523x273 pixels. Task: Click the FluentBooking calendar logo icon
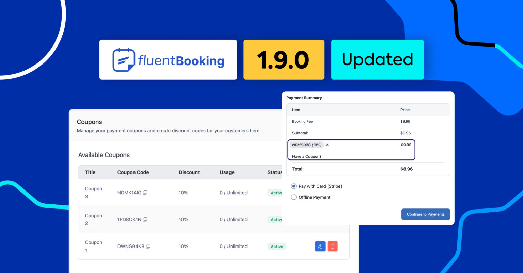tap(124, 60)
